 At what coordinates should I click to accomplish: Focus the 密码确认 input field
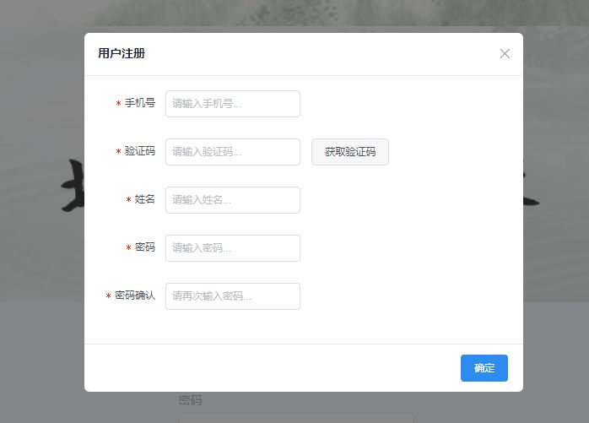point(233,296)
